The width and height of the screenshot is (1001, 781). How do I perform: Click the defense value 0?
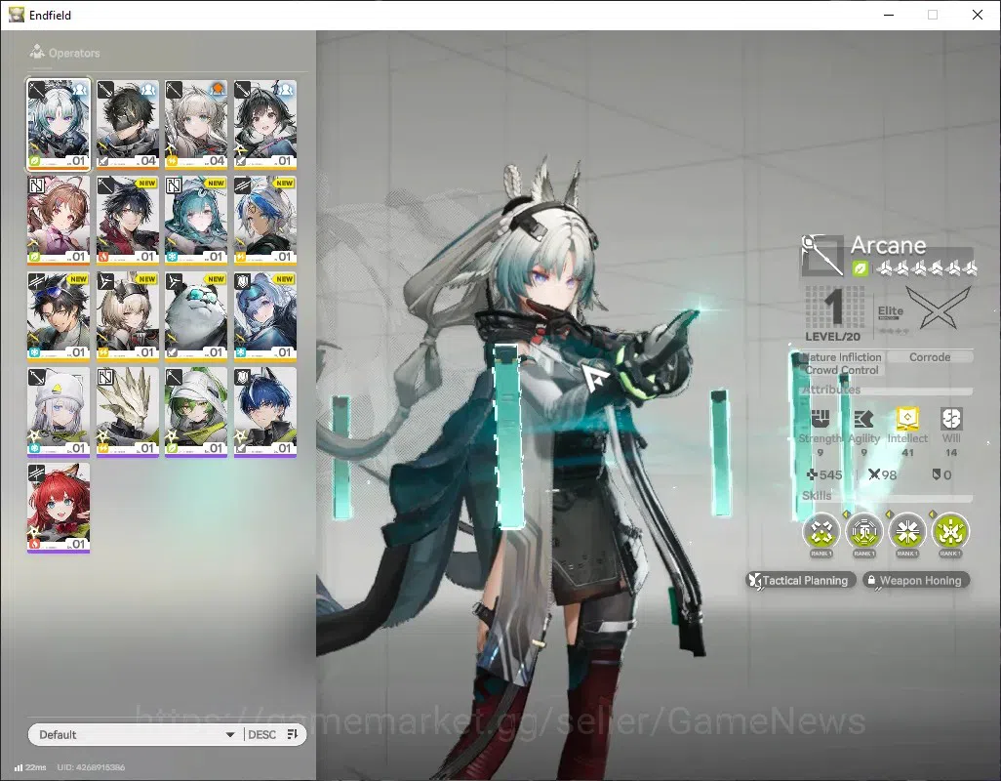[x=942, y=475]
